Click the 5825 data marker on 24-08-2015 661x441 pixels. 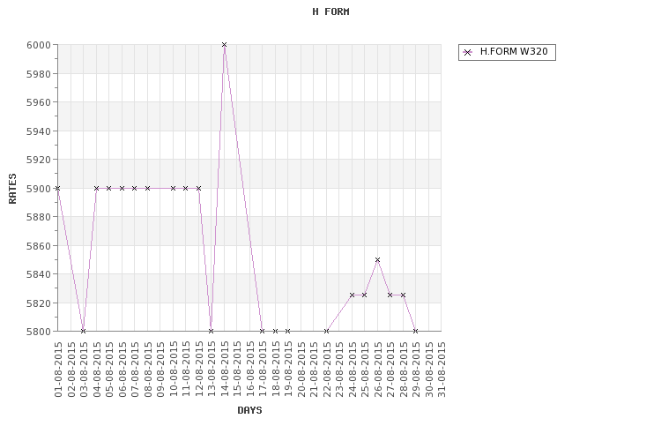(x=352, y=295)
